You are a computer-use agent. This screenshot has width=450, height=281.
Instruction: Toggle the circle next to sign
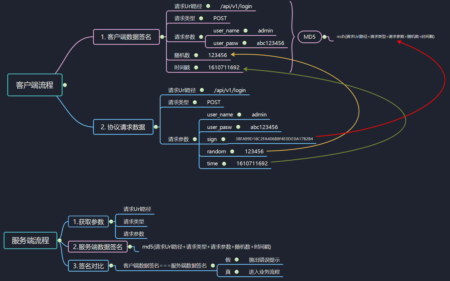pos(223,139)
